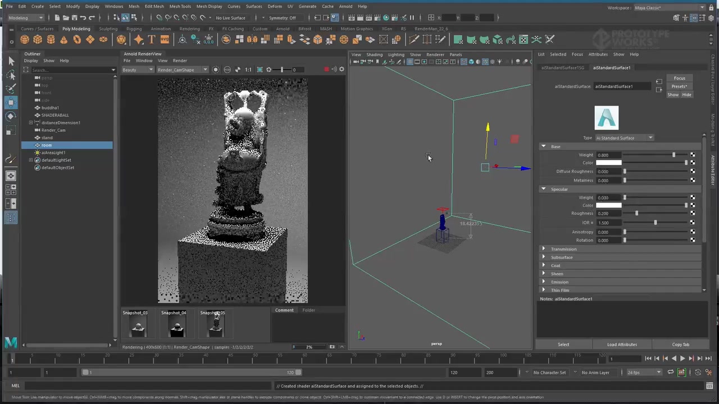Switch to the Sculpting shelf tab

pyautogui.click(x=108, y=29)
